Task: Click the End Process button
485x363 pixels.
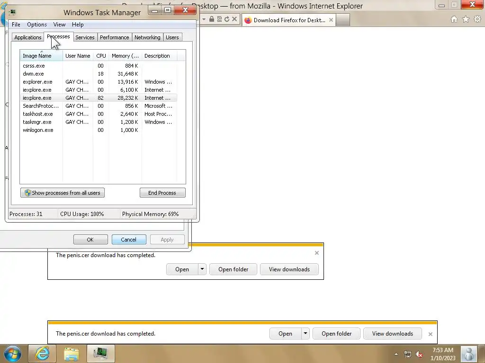Action: (162, 193)
